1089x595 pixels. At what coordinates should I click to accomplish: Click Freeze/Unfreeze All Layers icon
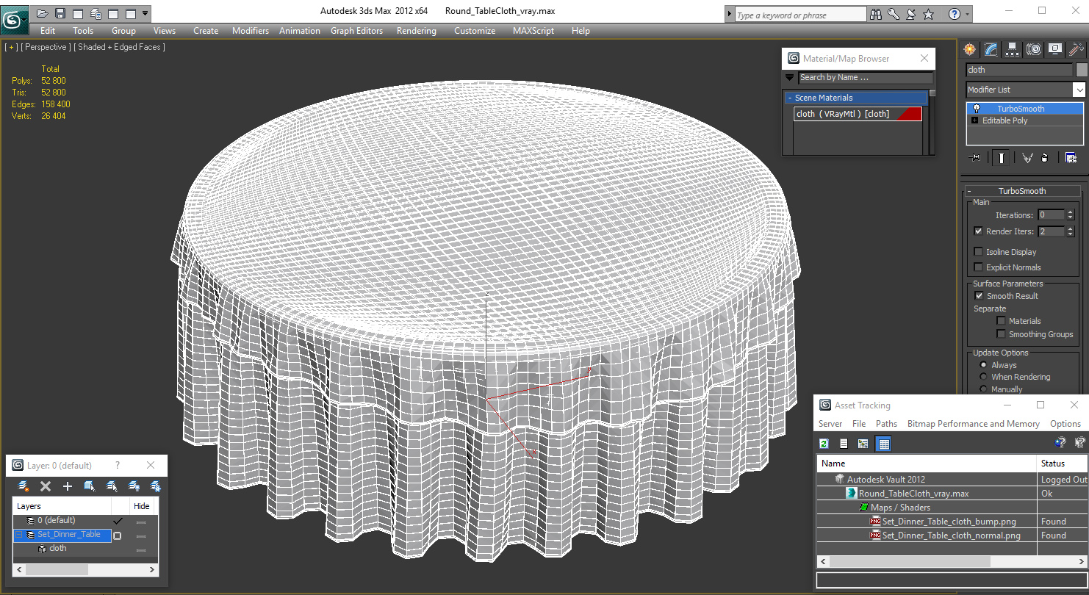click(156, 486)
